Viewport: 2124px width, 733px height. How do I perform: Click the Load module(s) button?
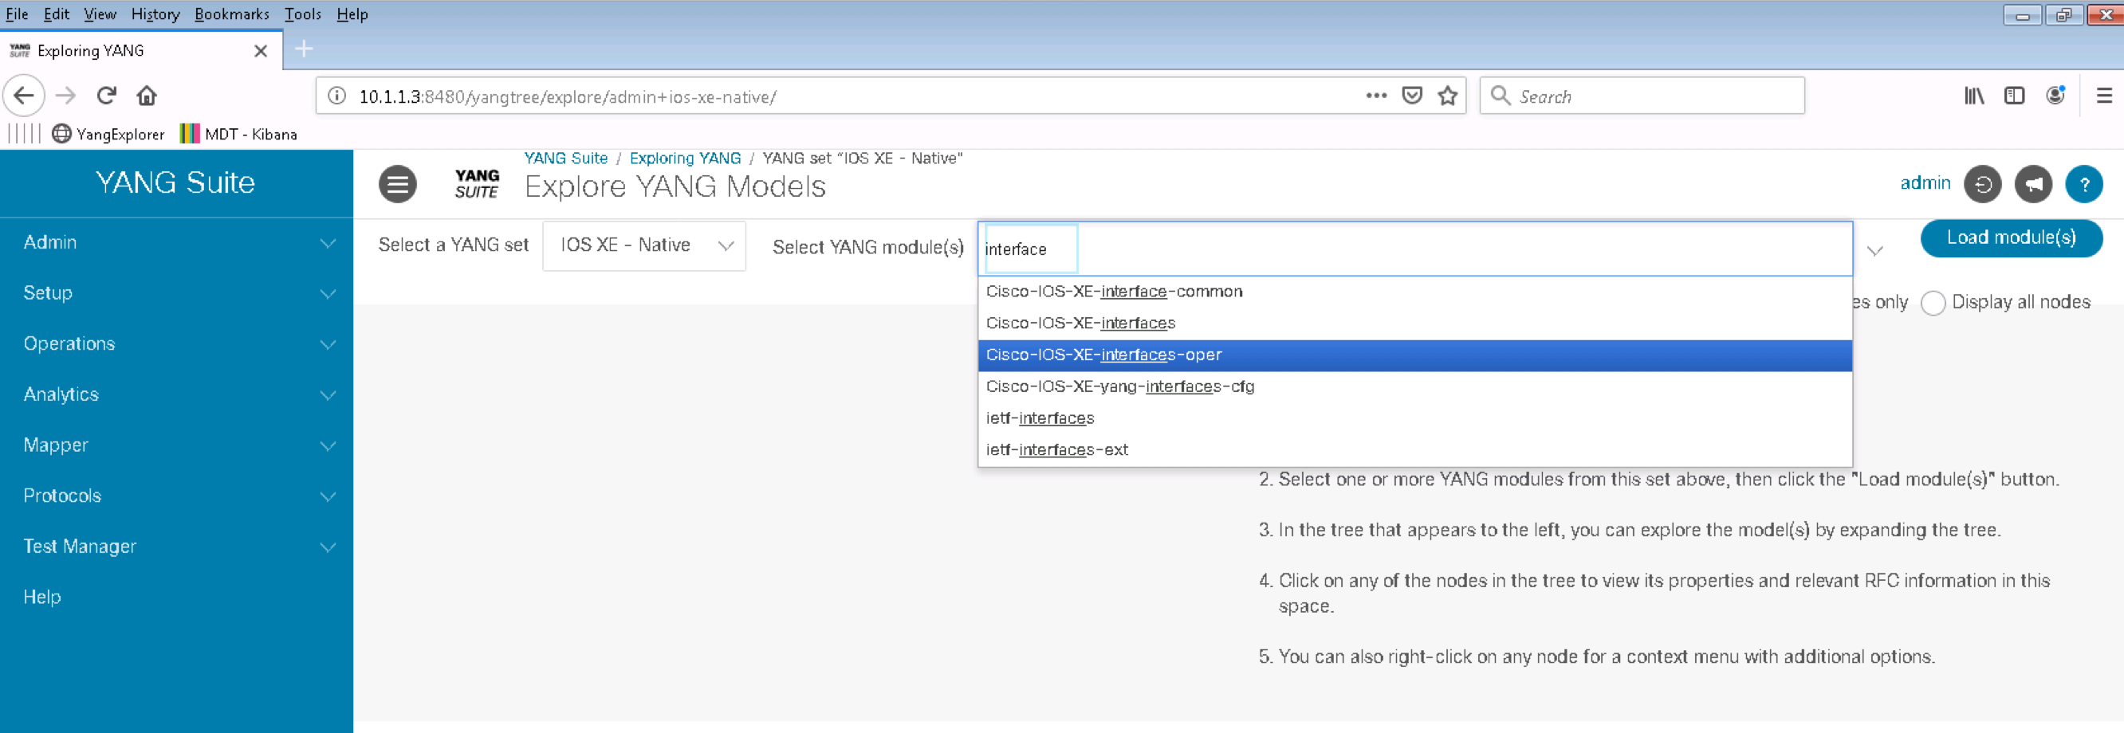[2011, 238]
